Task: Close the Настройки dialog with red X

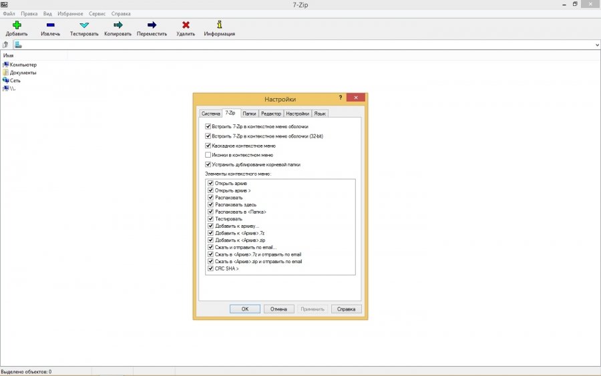Action: tap(356, 98)
